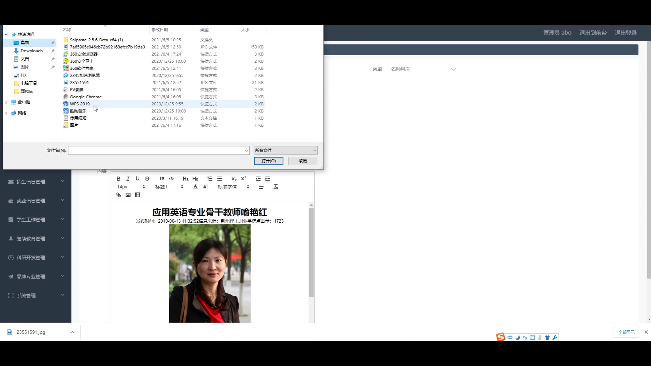
Task: Toggle strikethrough text formatting
Action: (147, 179)
